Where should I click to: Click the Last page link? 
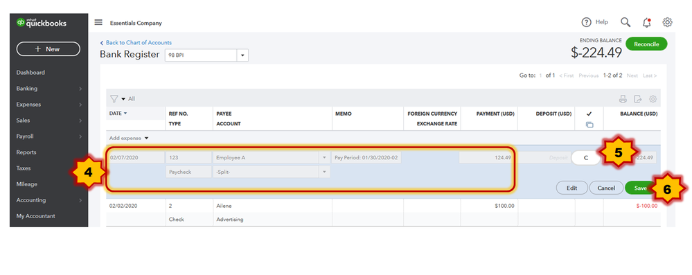(650, 76)
